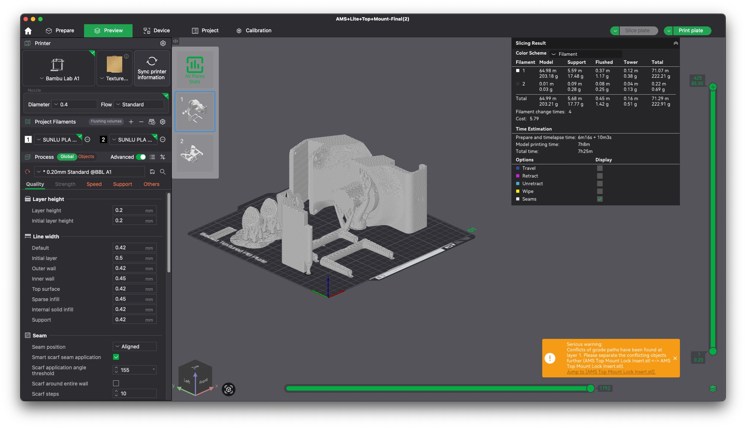Click the 3D view orientation cube
The image size is (746, 428).
195,377
